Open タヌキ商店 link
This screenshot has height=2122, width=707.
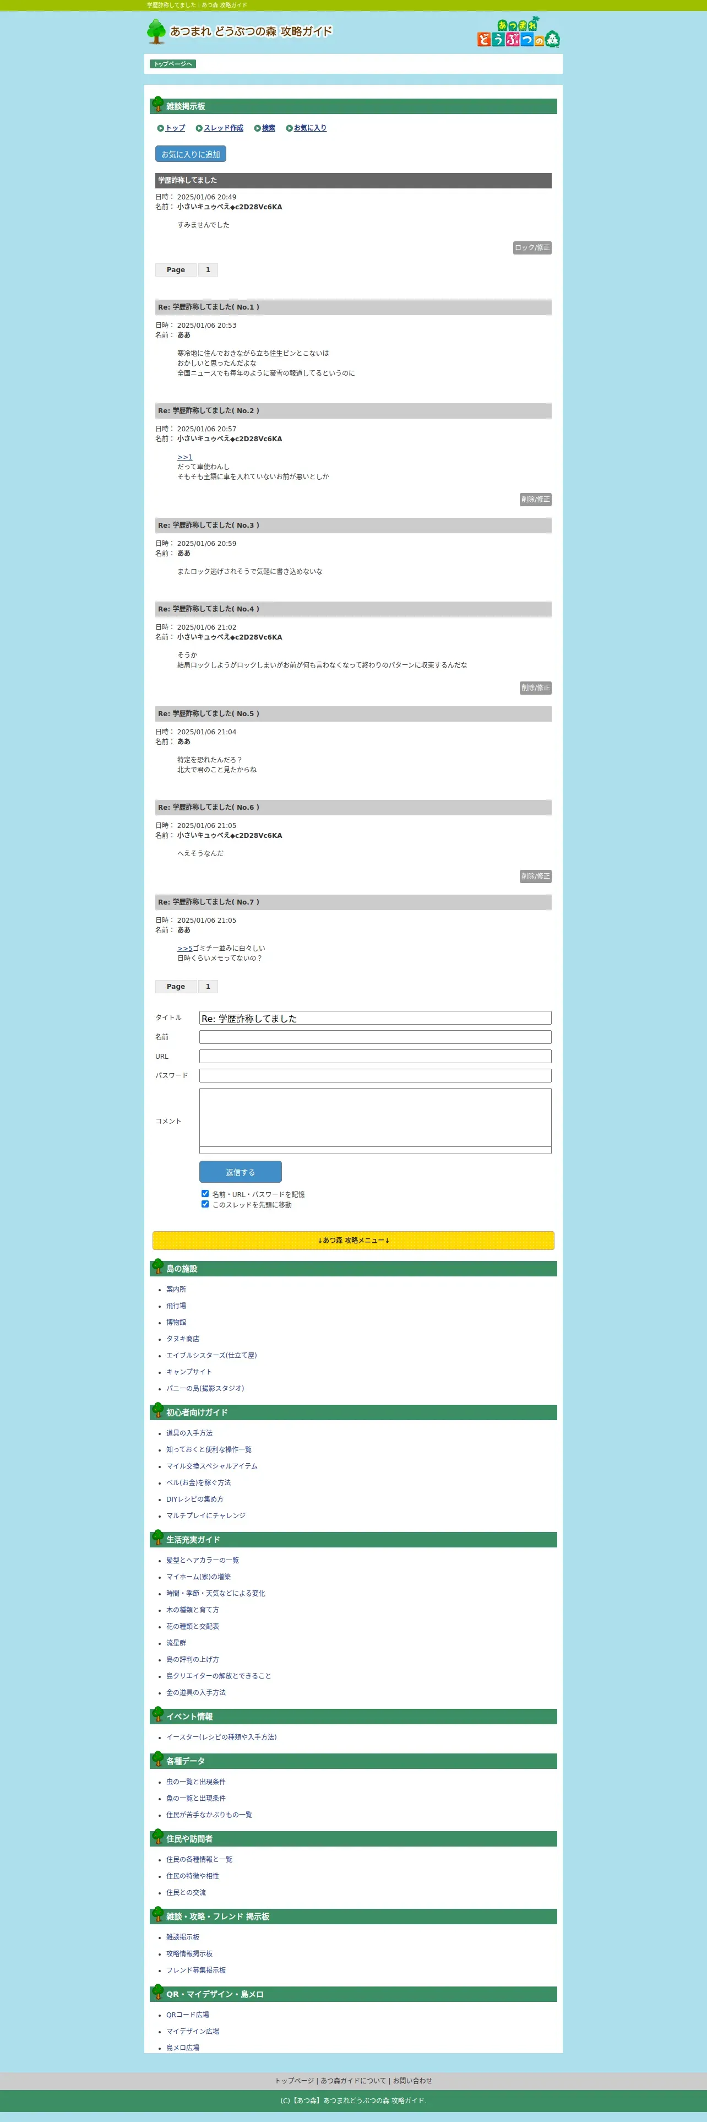point(183,1339)
